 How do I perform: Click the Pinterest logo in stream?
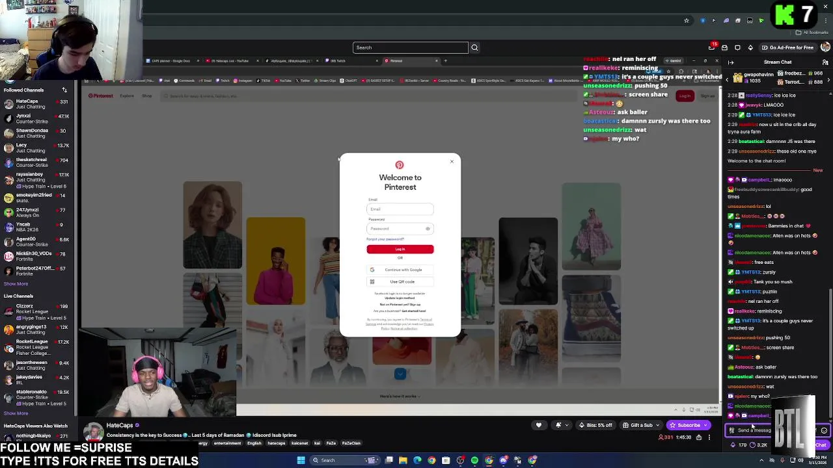point(101,96)
